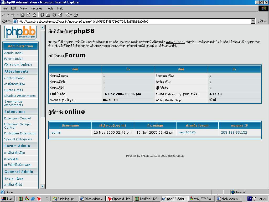Click the Admin Index link in welcome text
269x202 pixels.
coord(175,42)
